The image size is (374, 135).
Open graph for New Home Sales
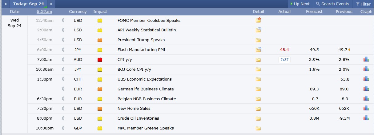[x=366, y=108]
